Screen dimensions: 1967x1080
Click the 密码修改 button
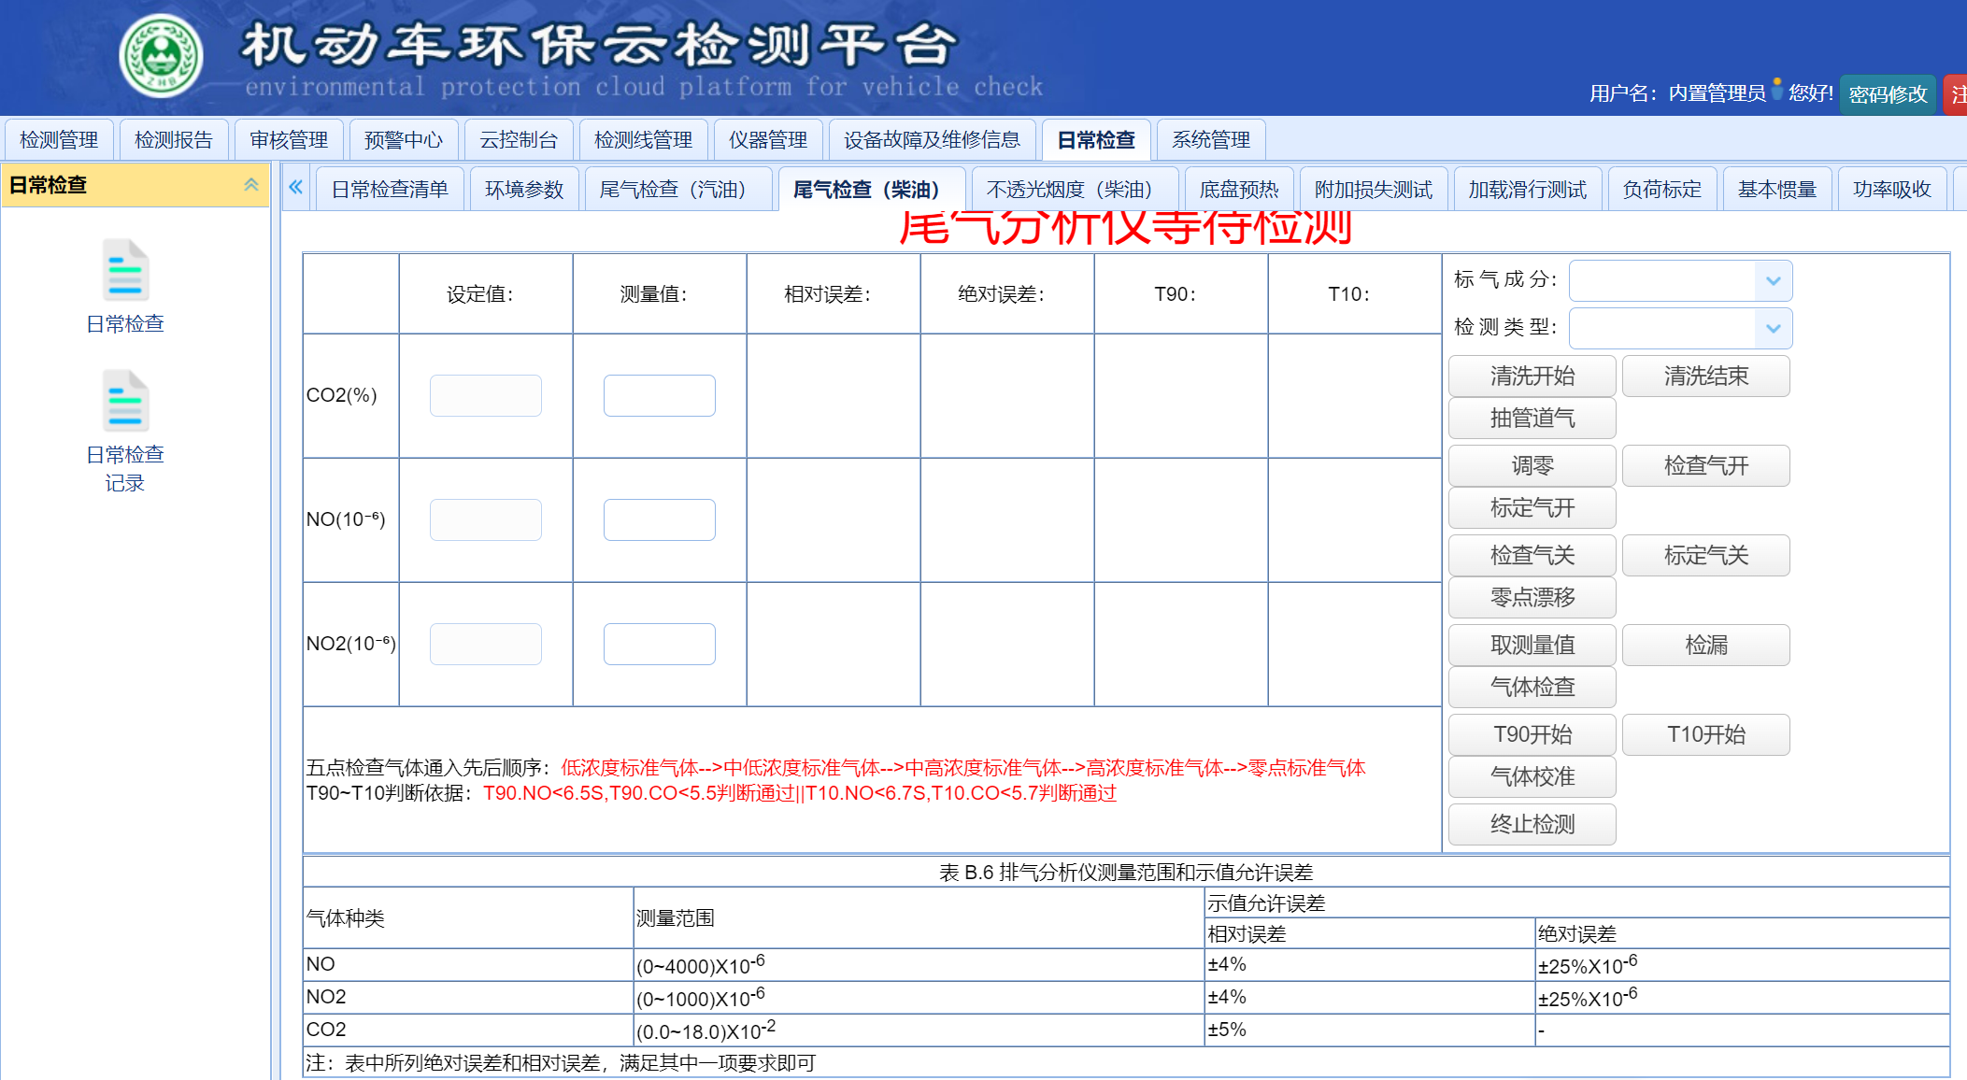pyautogui.click(x=1888, y=94)
